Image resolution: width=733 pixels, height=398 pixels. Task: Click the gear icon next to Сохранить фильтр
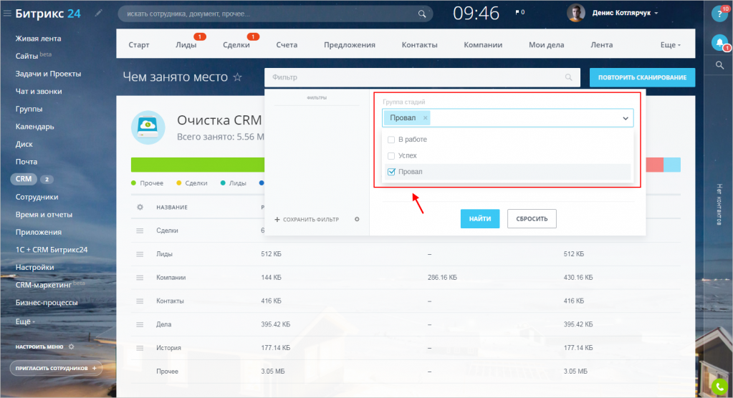point(357,219)
